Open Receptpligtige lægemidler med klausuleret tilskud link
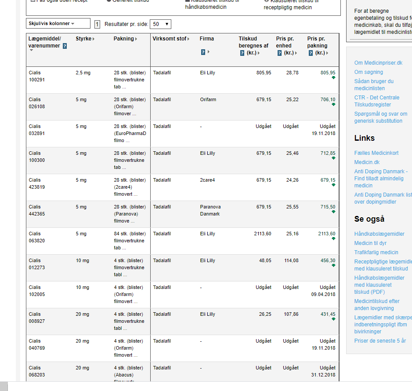This screenshot has height=391, width=412. click(383, 265)
